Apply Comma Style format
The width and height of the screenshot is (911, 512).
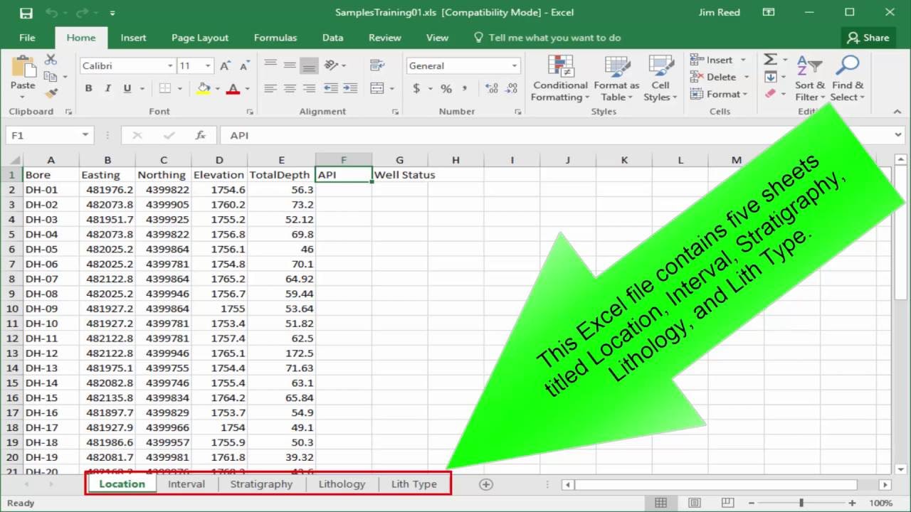465,88
